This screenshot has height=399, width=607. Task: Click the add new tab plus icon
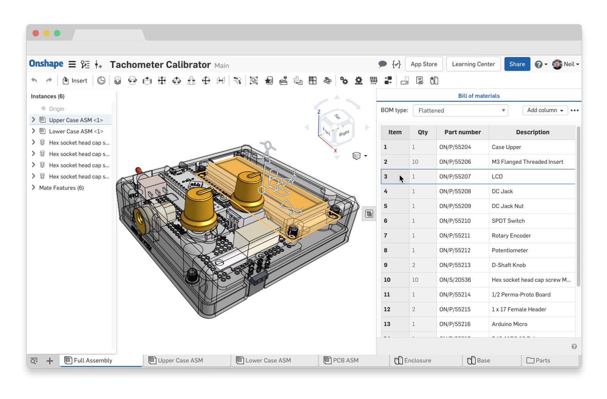[x=50, y=361]
